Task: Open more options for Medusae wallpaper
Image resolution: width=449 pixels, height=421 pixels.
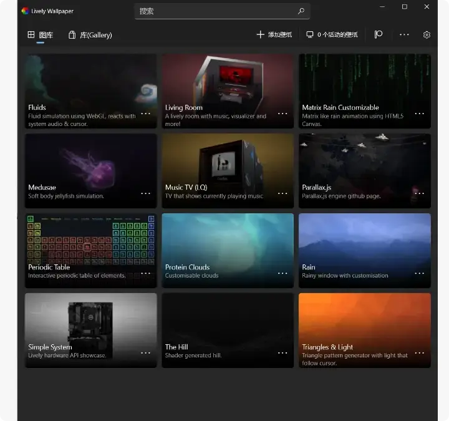Action: coord(146,193)
